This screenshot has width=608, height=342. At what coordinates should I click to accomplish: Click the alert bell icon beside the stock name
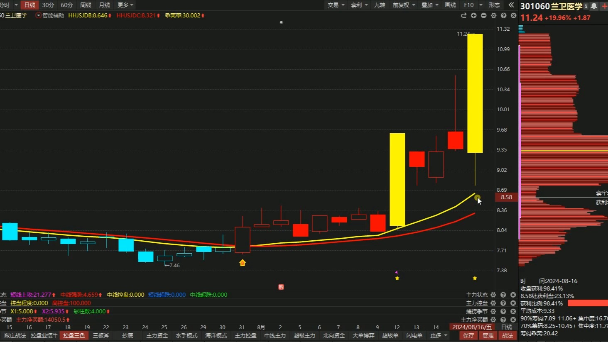pos(594,6)
